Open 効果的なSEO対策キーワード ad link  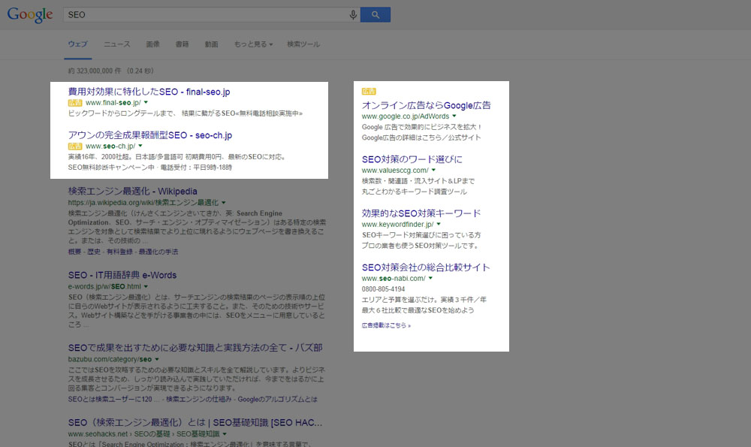tap(421, 213)
